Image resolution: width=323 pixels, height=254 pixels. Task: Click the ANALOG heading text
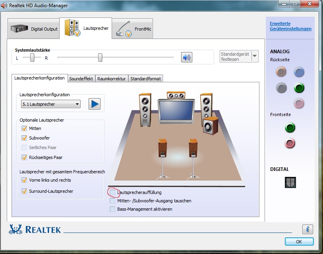point(280,52)
